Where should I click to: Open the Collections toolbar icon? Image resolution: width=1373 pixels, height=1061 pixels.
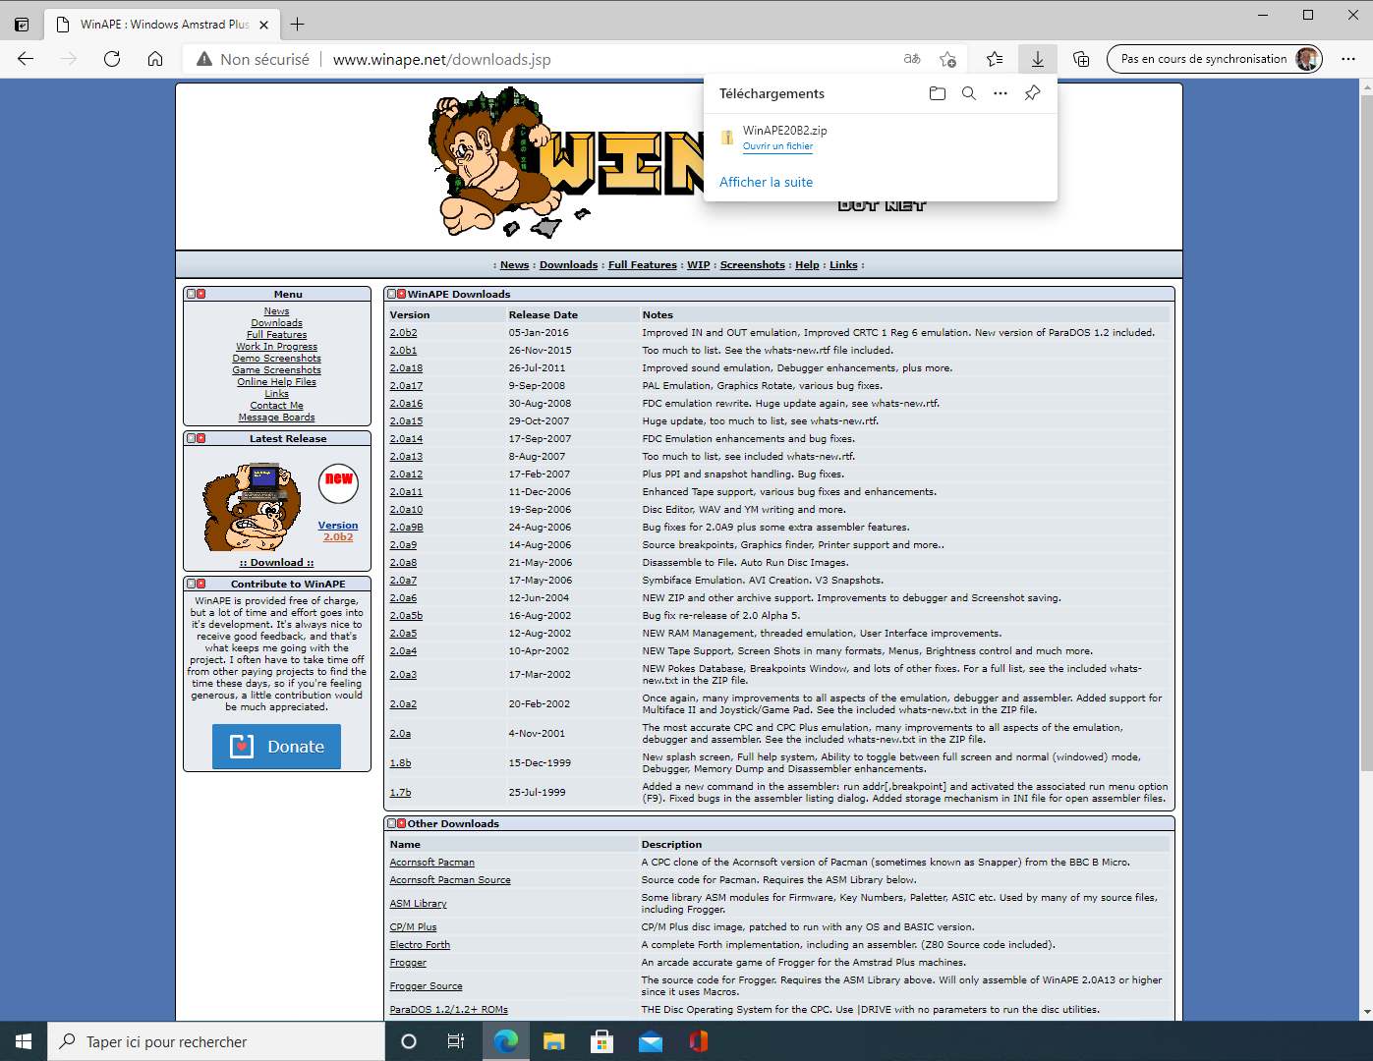(1081, 59)
